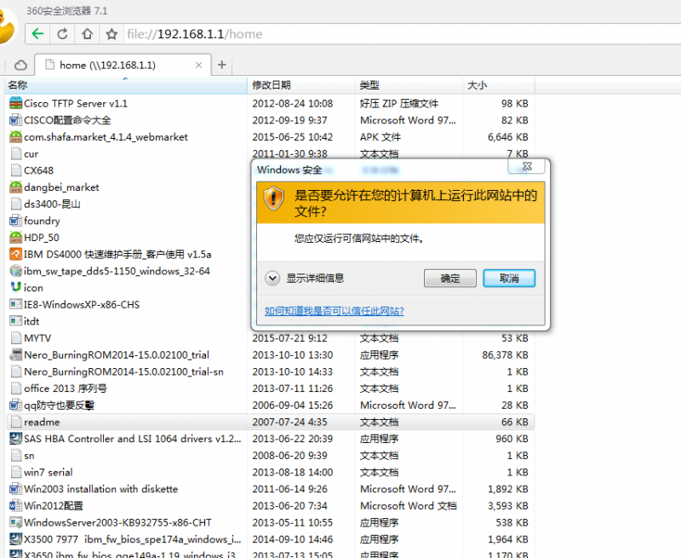Image resolution: width=681 pixels, height=558 pixels.
Task: Click the ds3400-昆山 file icon
Action: point(15,204)
